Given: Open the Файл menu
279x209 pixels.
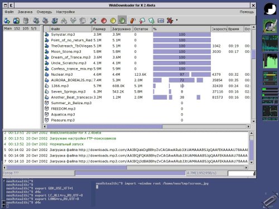Looking at the screenshot, I should pyautogui.click(x=9, y=12).
